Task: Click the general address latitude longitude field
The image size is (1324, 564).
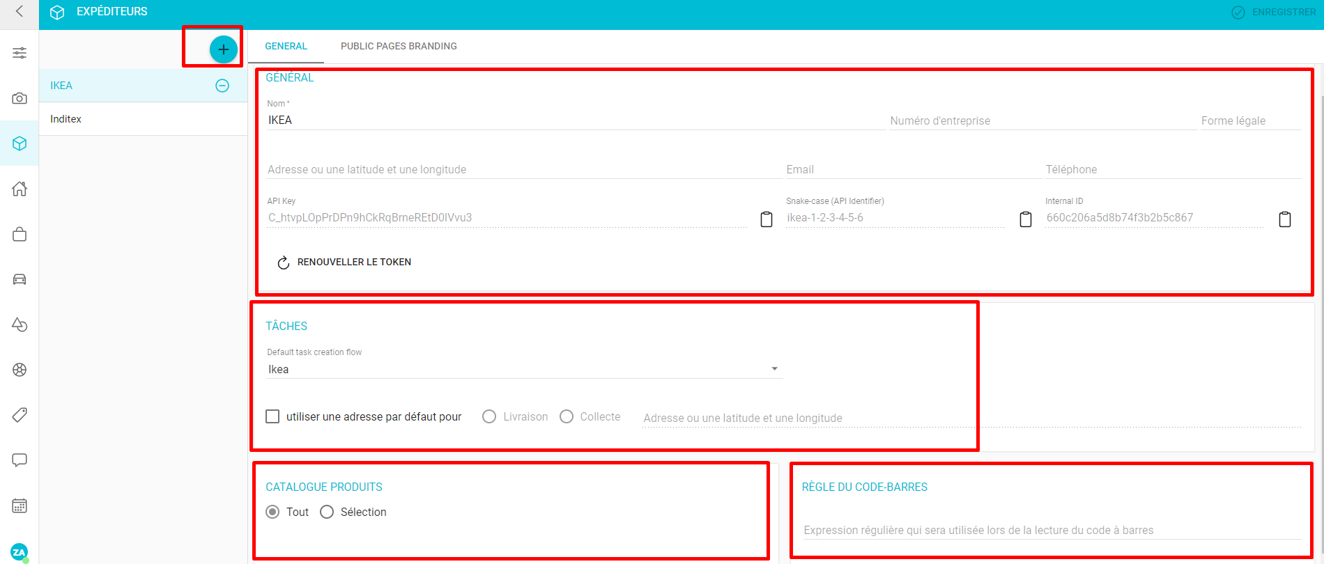Action: click(x=525, y=169)
